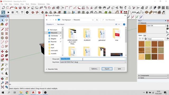Refresh the folder listing in dialog
Viewport: 169px width, 95px height.
point(97,20)
